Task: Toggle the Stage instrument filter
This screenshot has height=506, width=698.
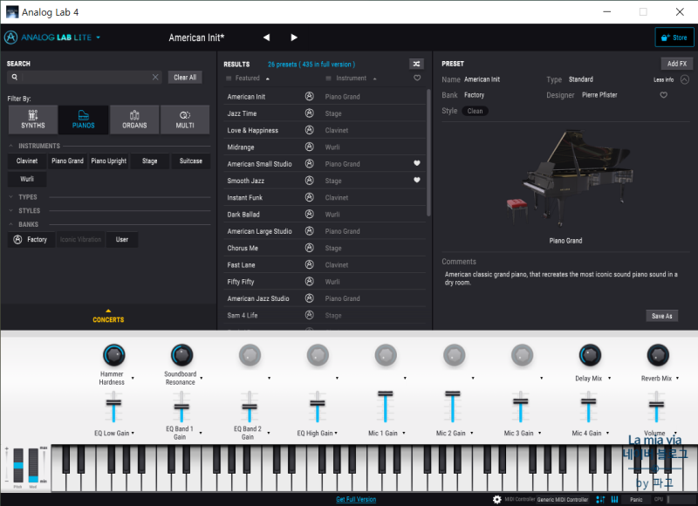Action: [x=149, y=161]
